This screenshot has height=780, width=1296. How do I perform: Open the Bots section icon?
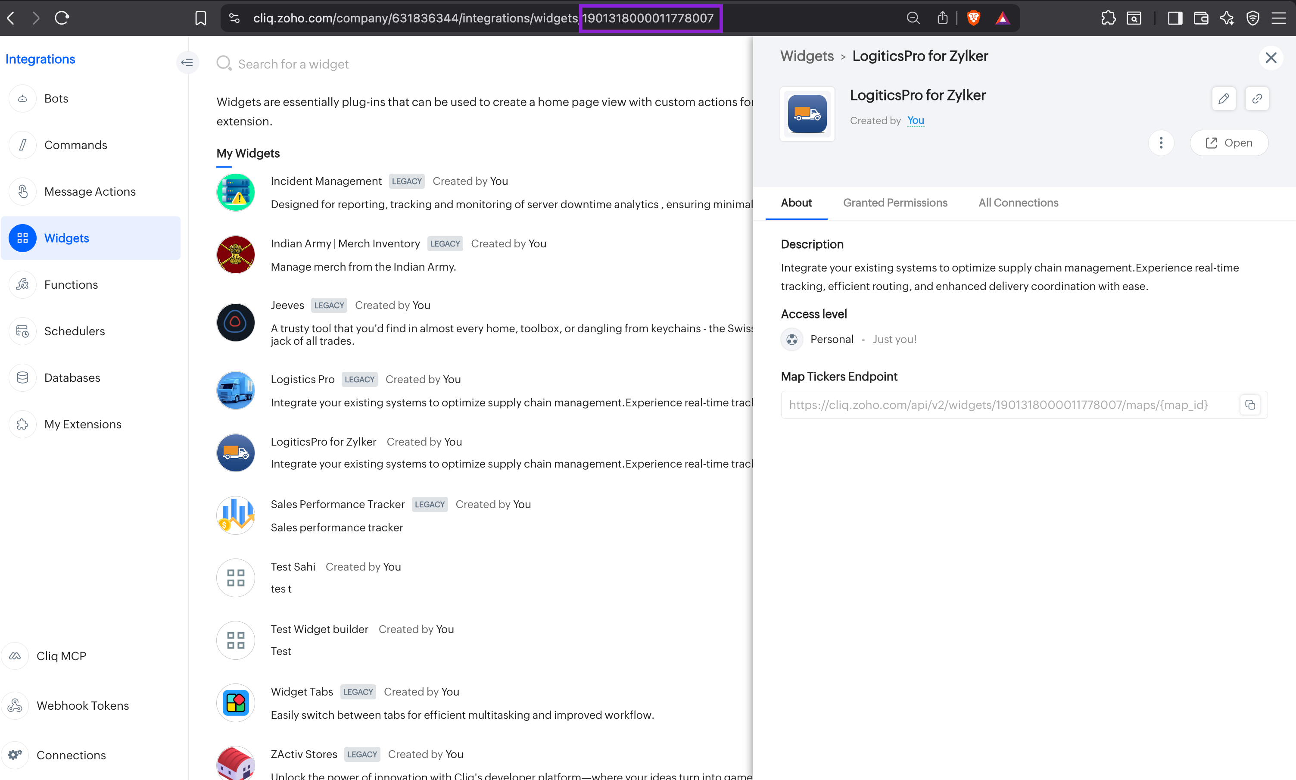[22, 98]
